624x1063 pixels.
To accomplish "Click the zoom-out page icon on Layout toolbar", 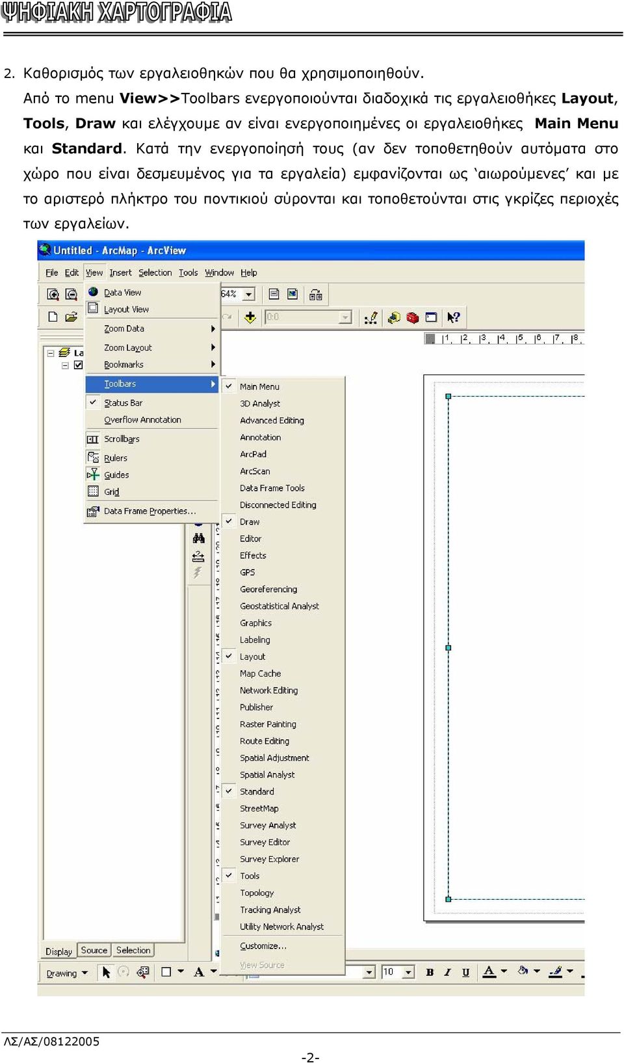I will [71, 295].
